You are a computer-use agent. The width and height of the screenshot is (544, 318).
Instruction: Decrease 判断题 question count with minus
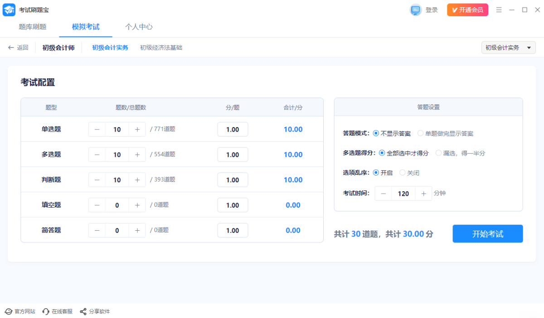[97, 180]
